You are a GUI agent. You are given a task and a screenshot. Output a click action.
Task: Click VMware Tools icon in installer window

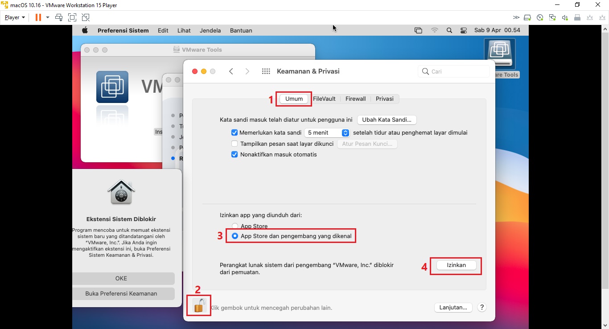[112, 87]
